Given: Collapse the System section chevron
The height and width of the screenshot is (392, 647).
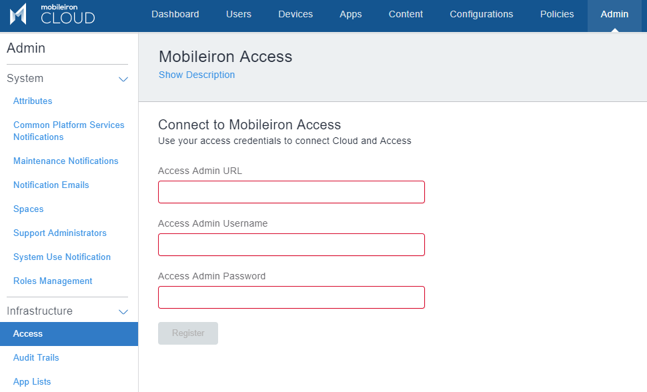Looking at the screenshot, I should [123, 79].
